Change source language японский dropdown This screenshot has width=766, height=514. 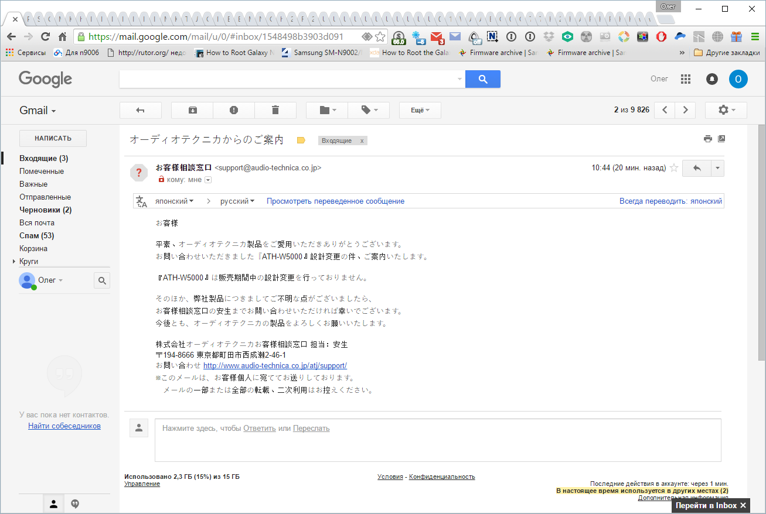[174, 201]
